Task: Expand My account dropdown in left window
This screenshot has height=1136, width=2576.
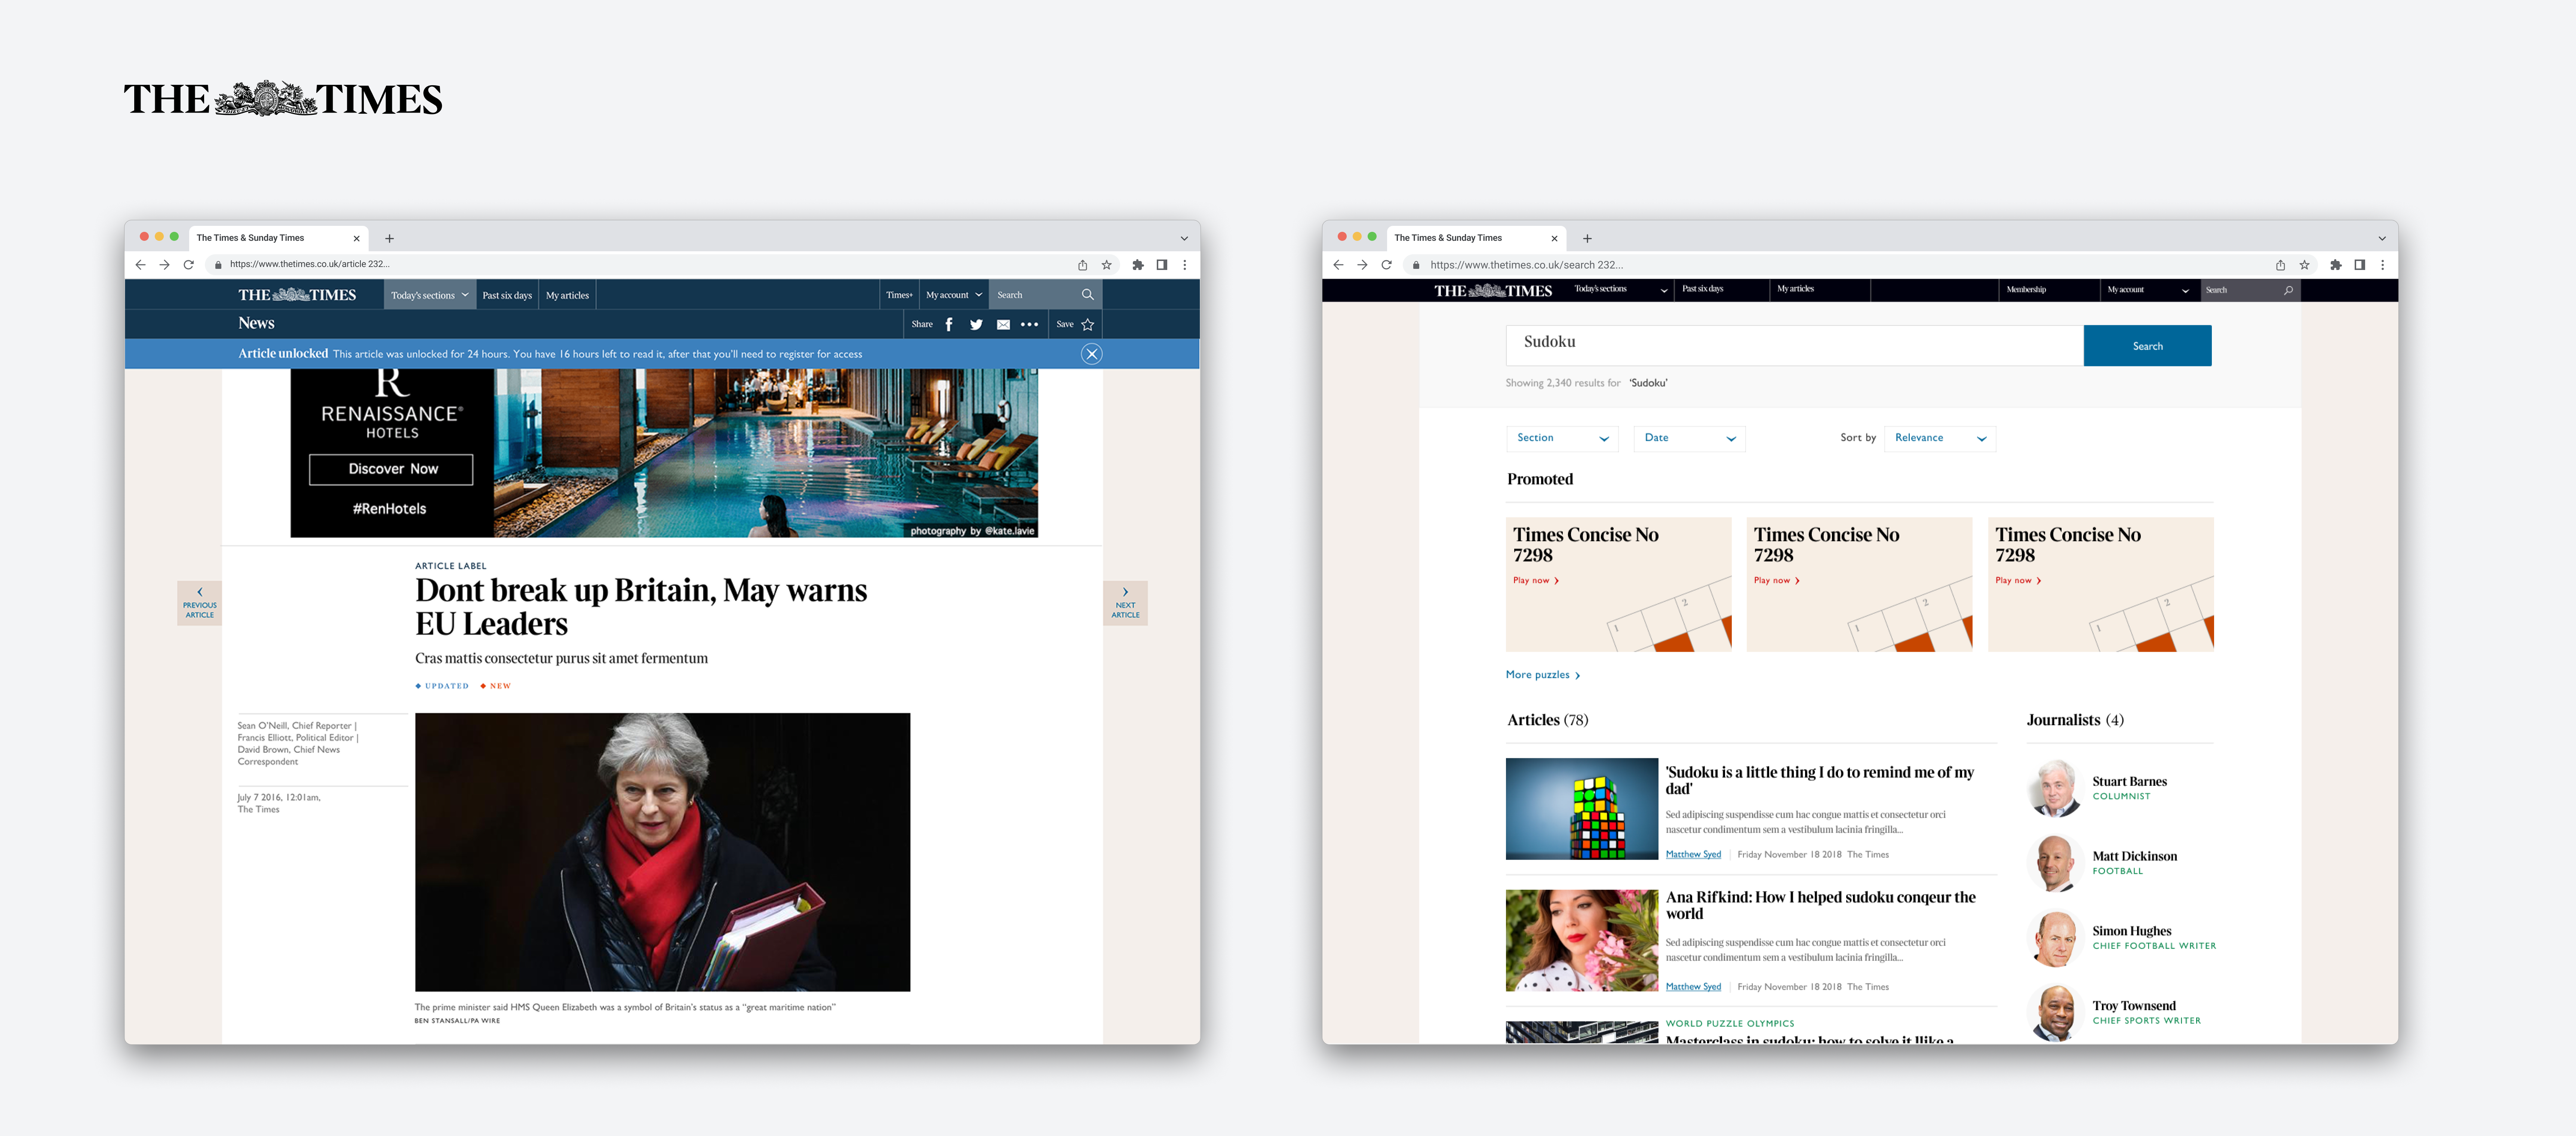Action: (x=954, y=295)
